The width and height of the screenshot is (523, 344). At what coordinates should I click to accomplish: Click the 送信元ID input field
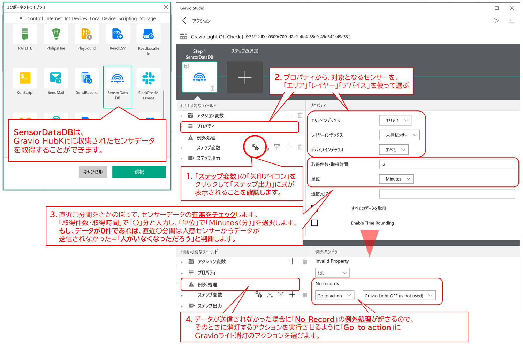tap(447, 193)
